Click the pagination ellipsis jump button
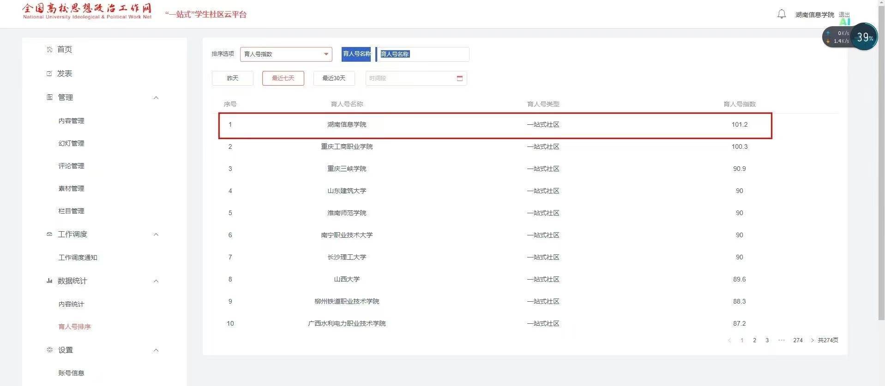Image resolution: width=885 pixels, height=386 pixels. [x=781, y=340]
